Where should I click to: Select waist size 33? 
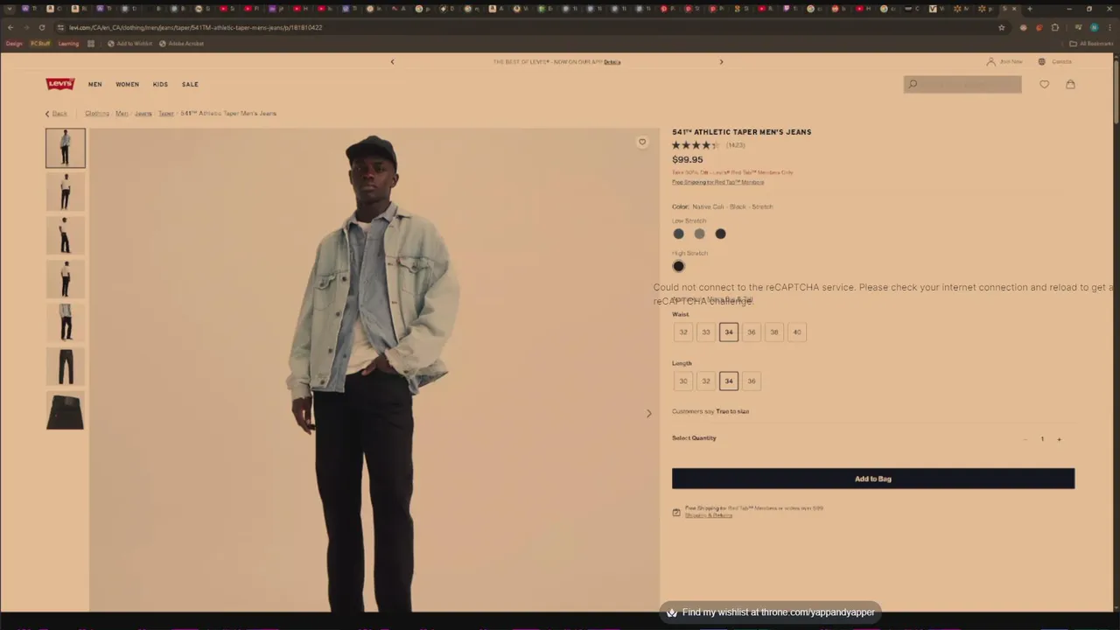706,332
